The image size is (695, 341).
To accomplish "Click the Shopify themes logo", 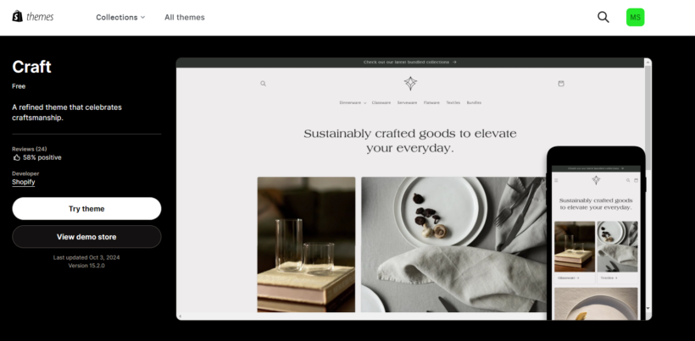I will pos(32,17).
